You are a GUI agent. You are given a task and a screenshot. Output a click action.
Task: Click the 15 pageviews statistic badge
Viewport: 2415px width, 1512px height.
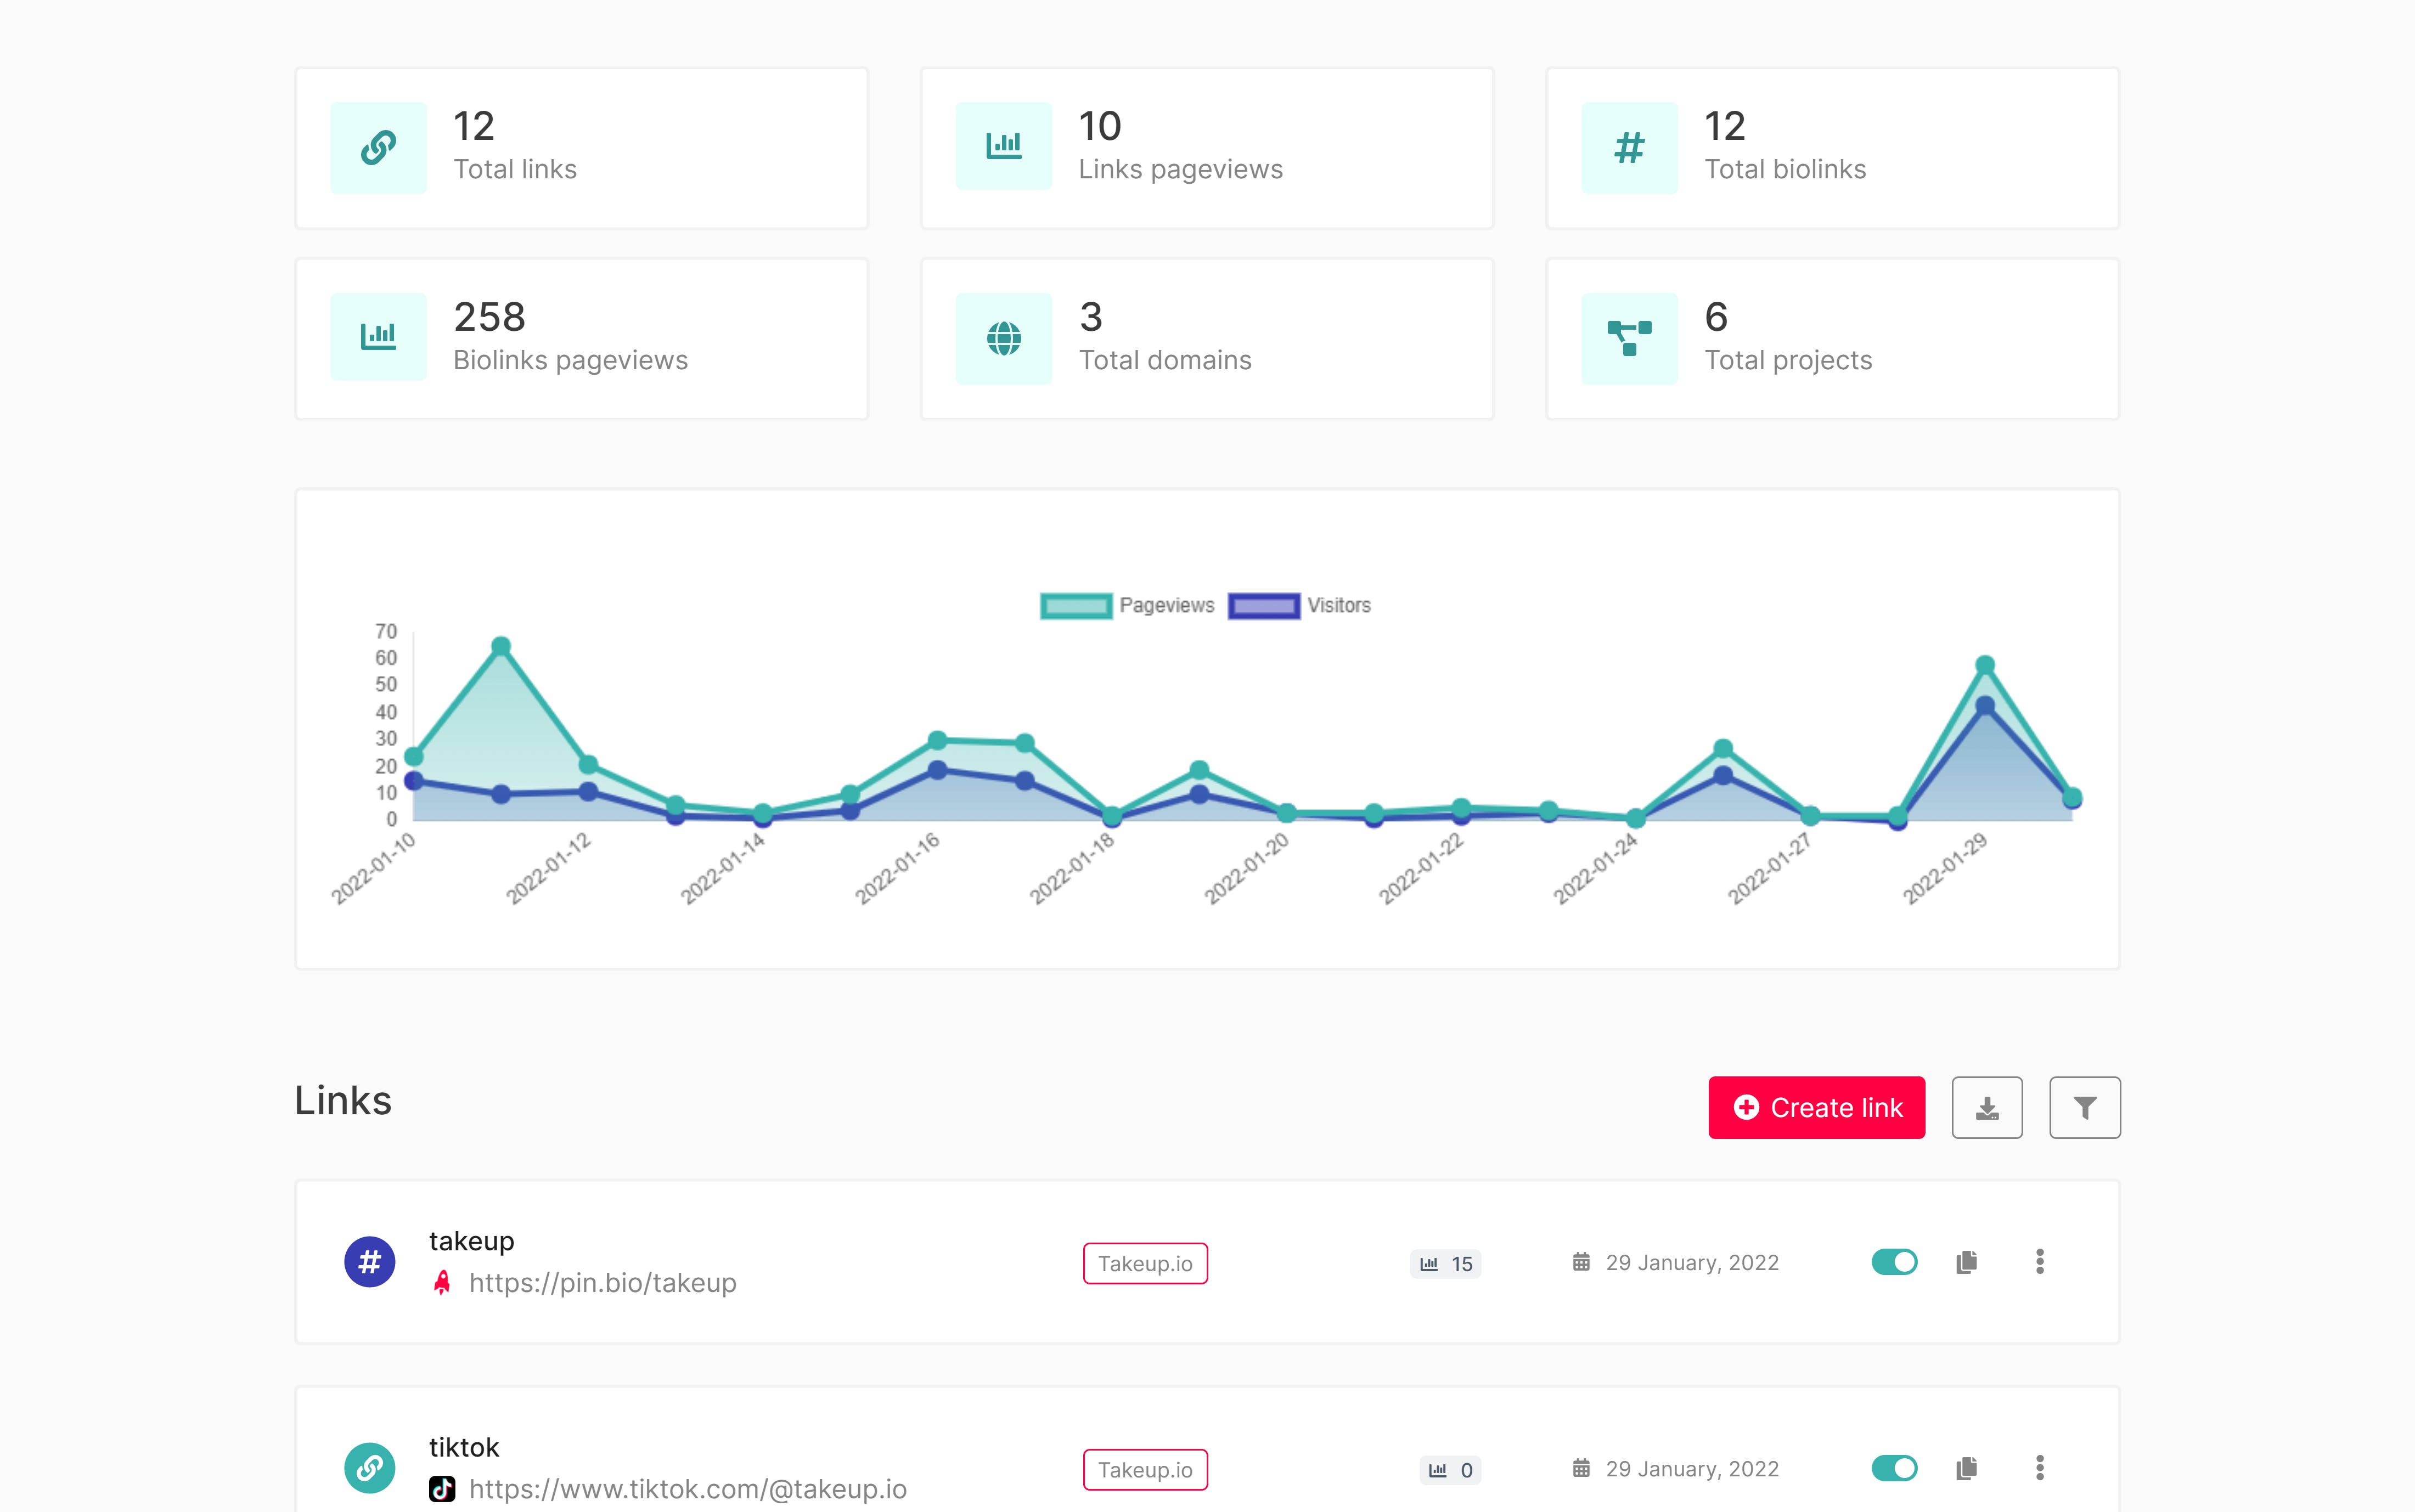[1446, 1264]
